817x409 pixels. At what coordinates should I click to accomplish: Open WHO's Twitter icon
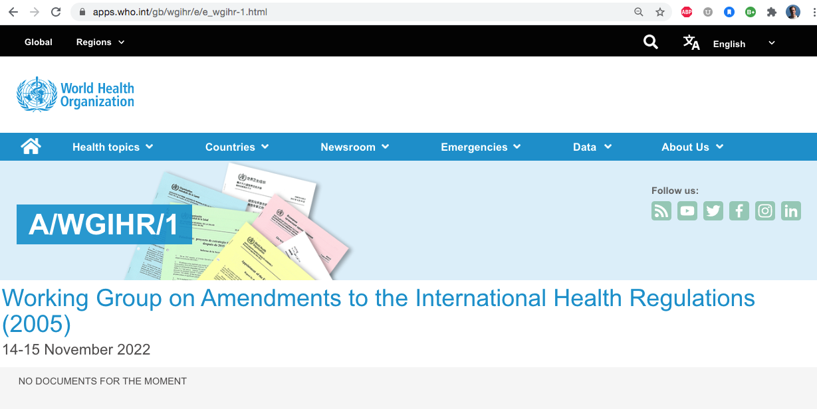pos(713,211)
